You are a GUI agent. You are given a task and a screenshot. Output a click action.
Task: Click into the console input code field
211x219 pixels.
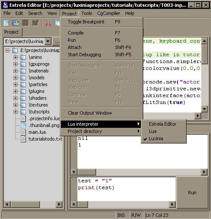click(126, 189)
